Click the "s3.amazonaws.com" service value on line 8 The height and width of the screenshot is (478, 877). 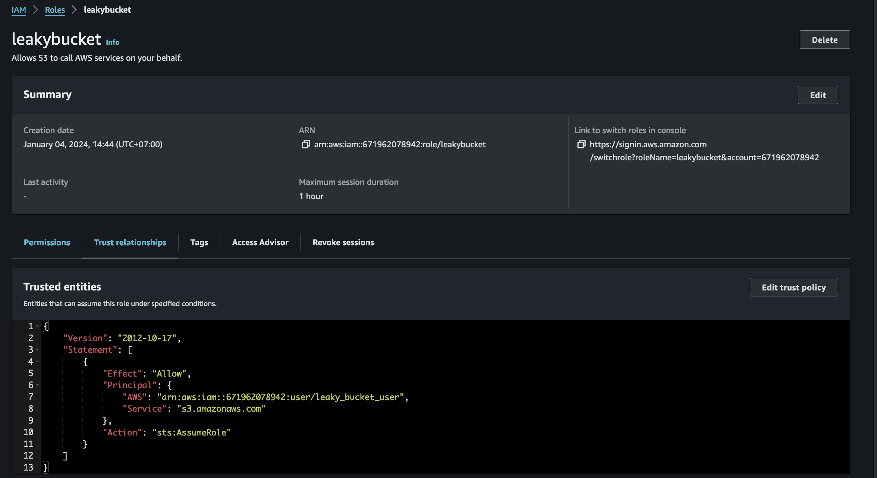(221, 409)
